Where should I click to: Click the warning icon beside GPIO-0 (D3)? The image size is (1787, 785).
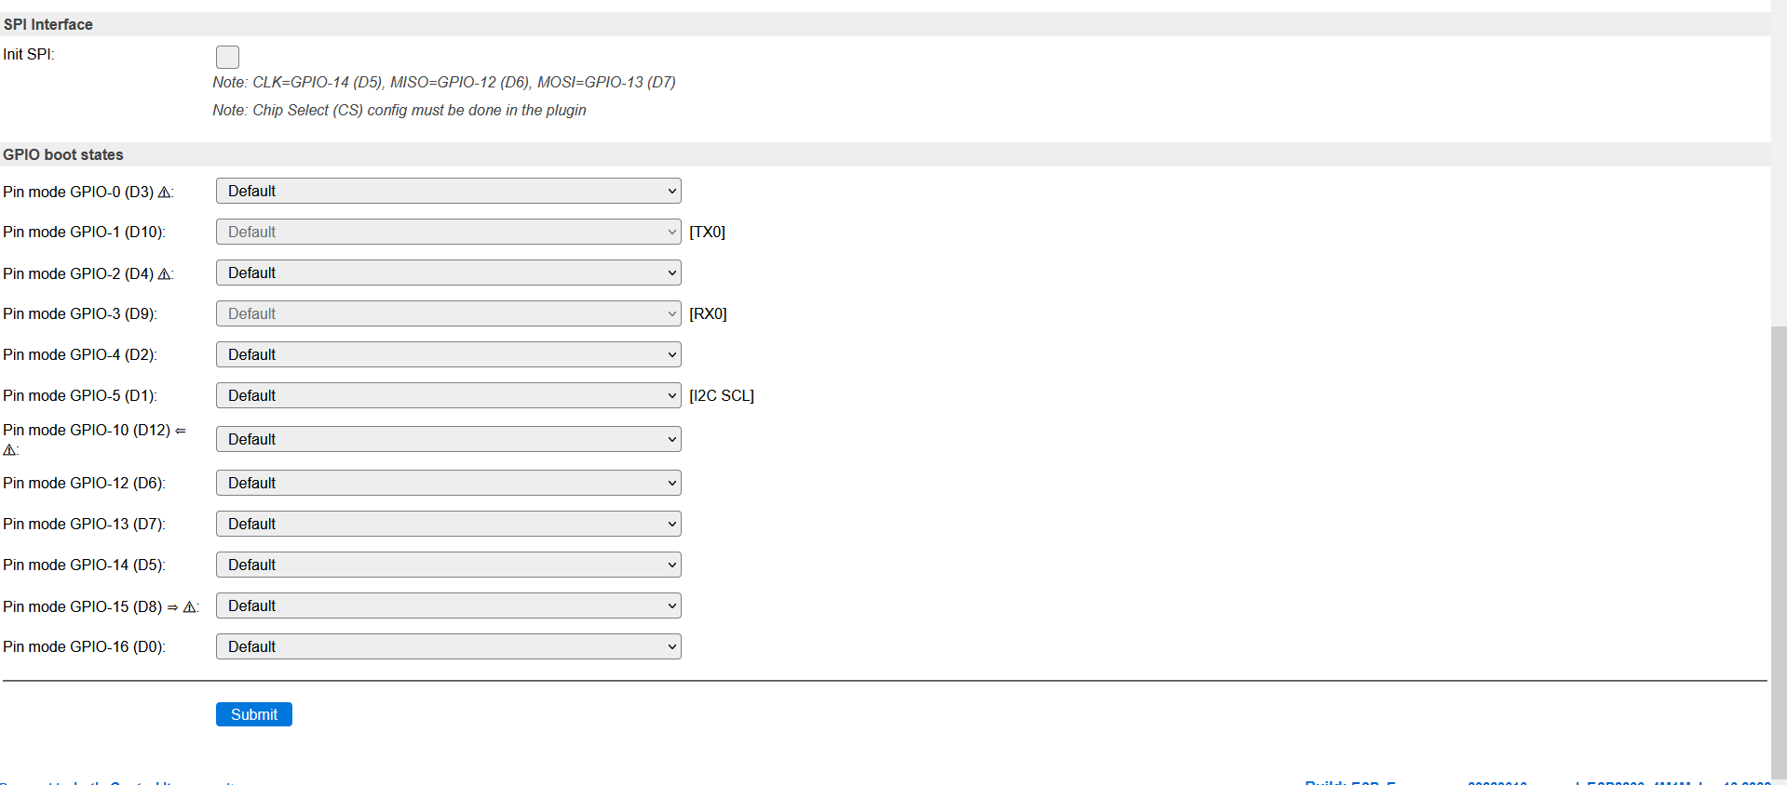point(165,193)
